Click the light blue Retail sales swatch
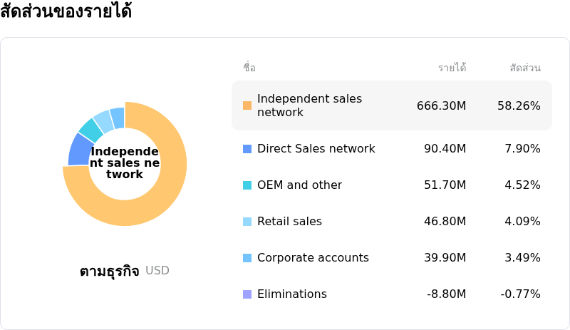 (x=247, y=222)
